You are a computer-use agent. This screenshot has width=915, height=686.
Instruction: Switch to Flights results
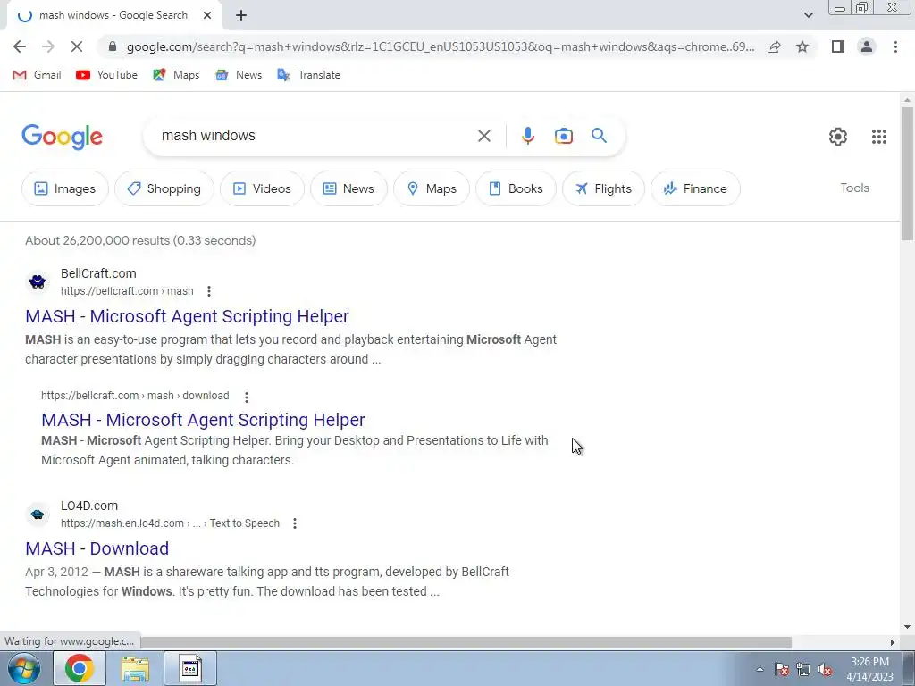coord(603,188)
